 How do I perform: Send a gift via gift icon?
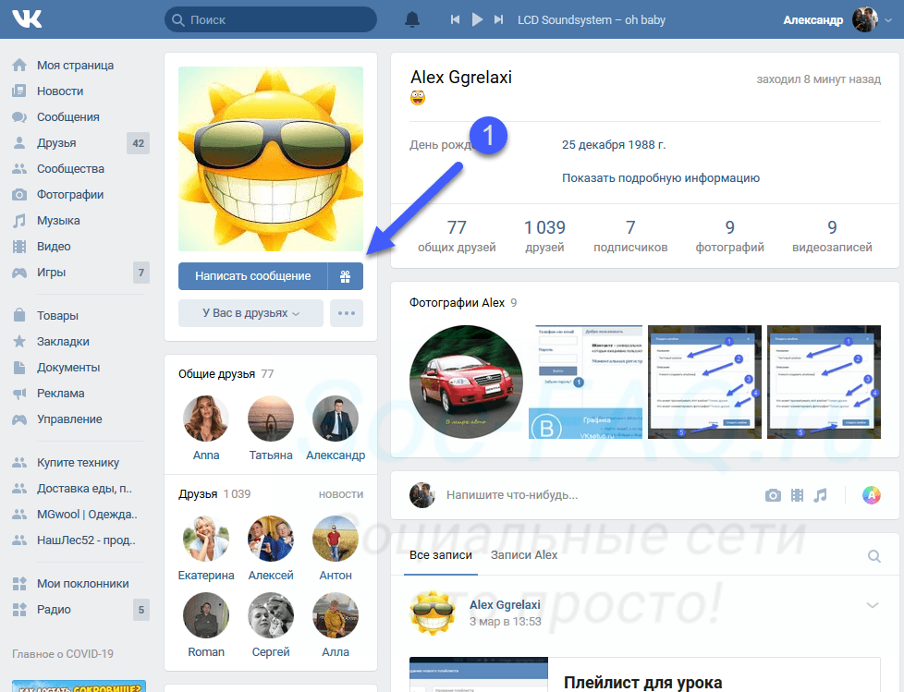[346, 276]
